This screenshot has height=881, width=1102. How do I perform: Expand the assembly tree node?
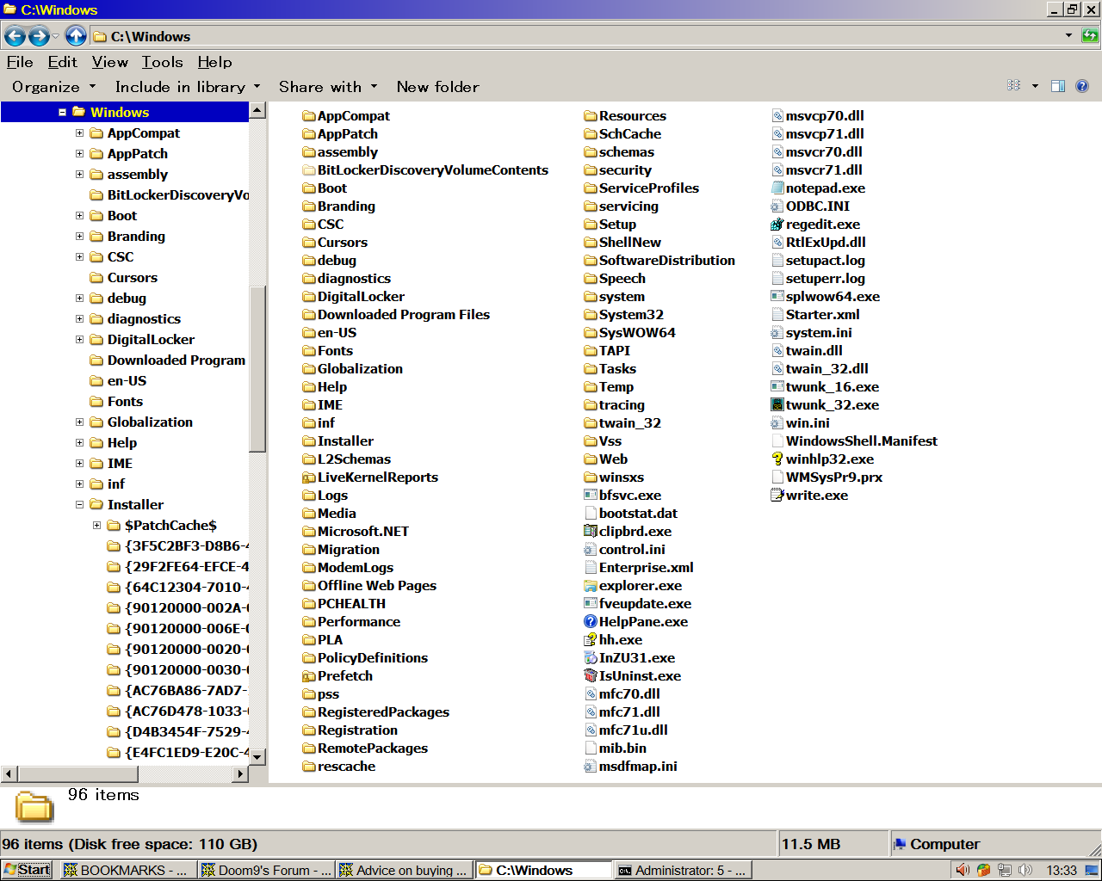tap(79, 175)
